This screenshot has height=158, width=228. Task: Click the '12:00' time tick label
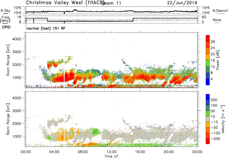111,152
